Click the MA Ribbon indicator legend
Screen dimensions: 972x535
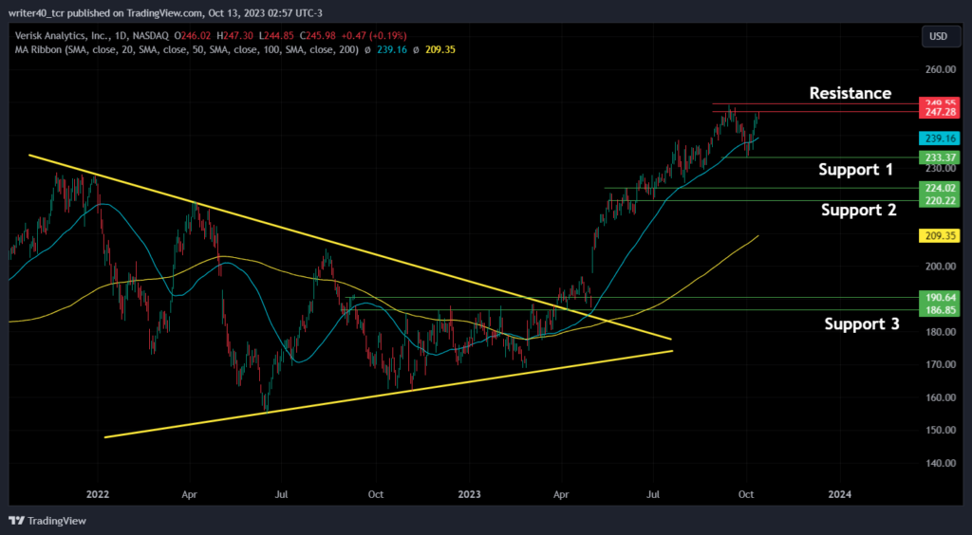(x=187, y=49)
